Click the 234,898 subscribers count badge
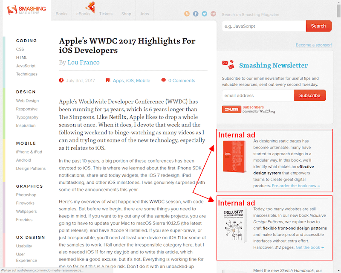 (x=231, y=109)
